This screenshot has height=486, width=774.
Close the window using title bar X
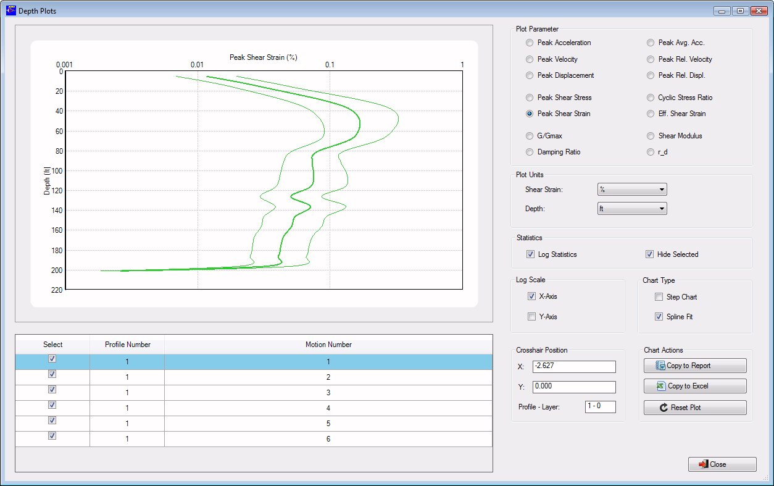coord(759,10)
